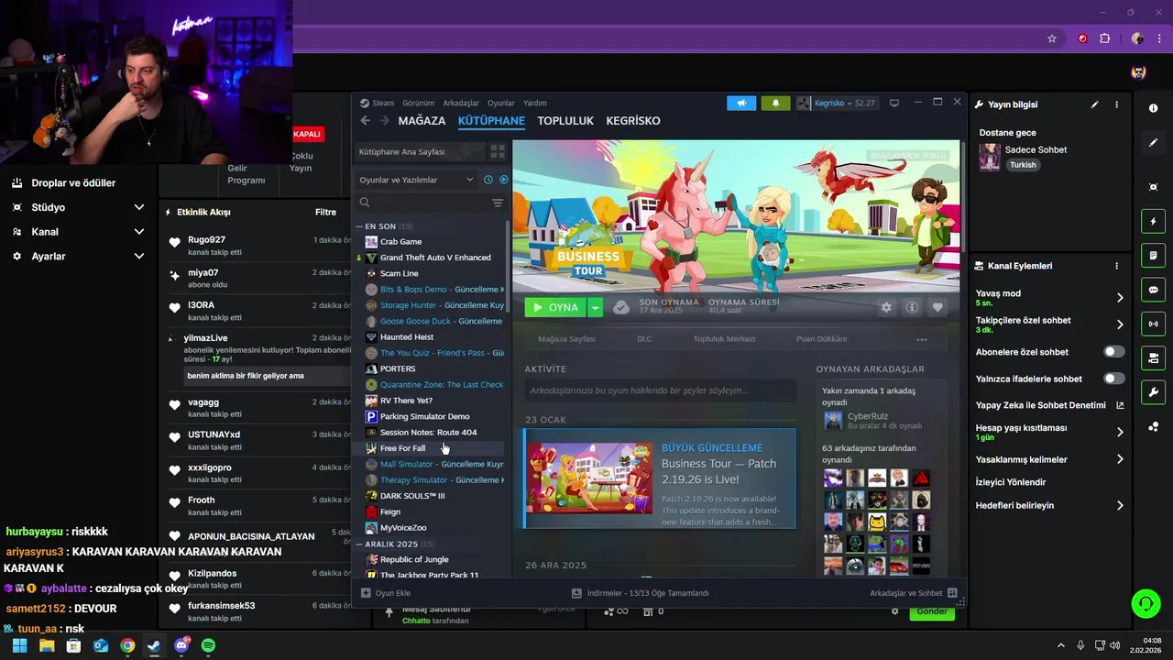Click the info icon in right sidebar

(1153, 108)
